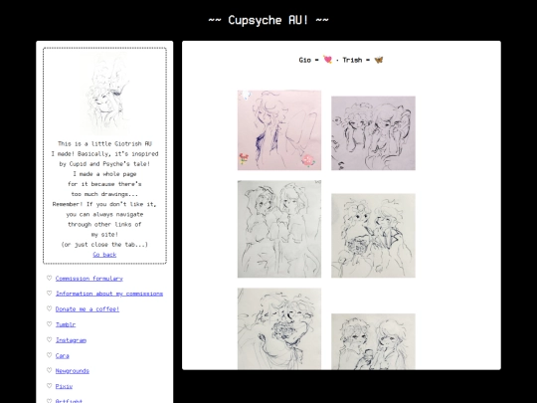Visit the Tumblr link

(x=66, y=324)
